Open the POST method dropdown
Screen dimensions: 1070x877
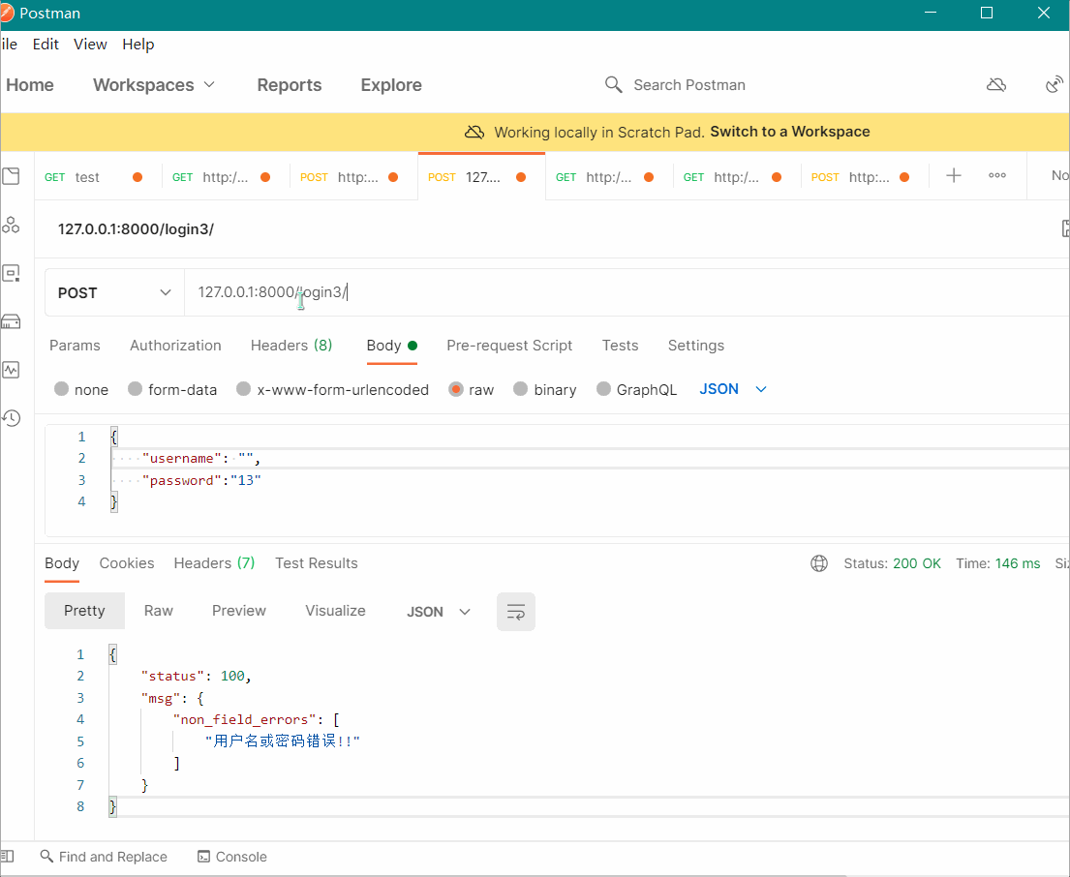114,293
